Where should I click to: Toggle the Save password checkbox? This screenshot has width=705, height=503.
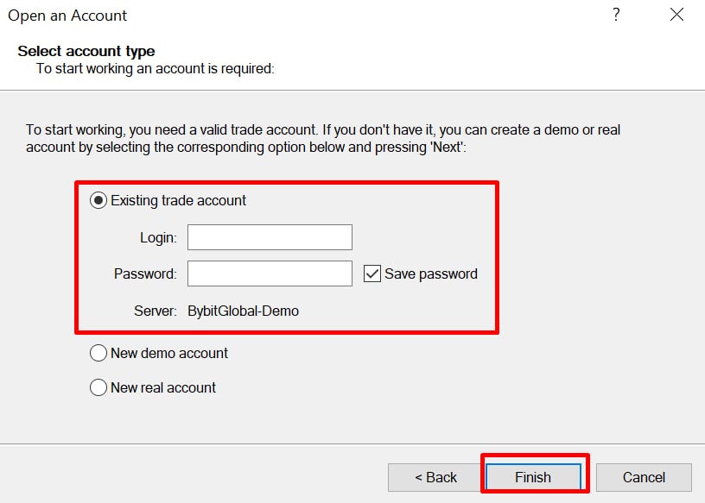click(x=372, y=274)
